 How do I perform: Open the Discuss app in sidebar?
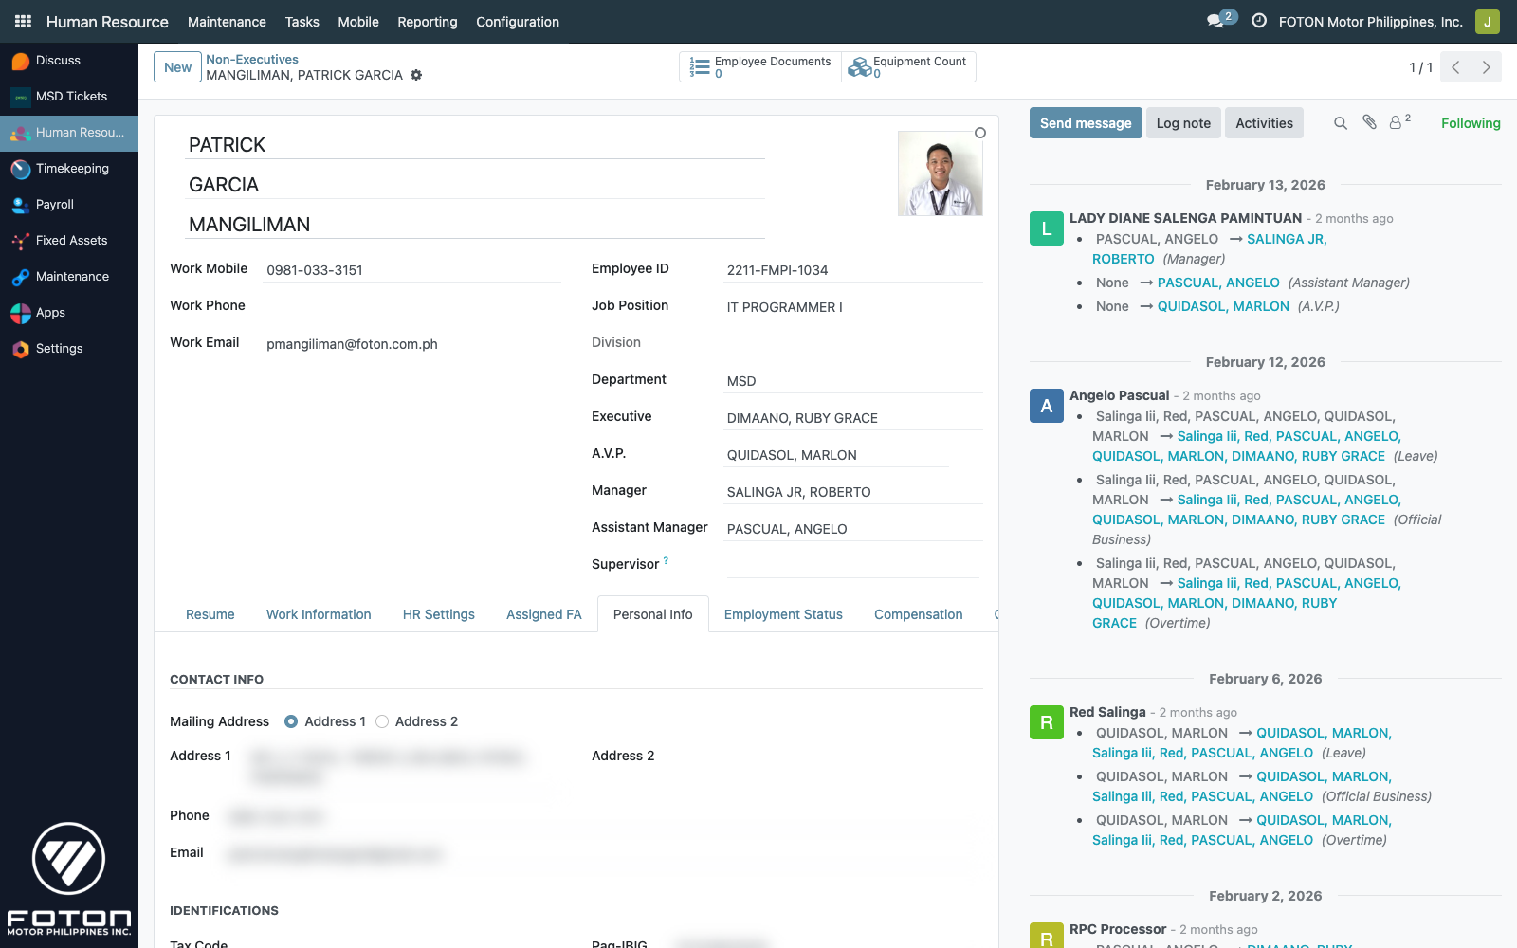(57, 60)
